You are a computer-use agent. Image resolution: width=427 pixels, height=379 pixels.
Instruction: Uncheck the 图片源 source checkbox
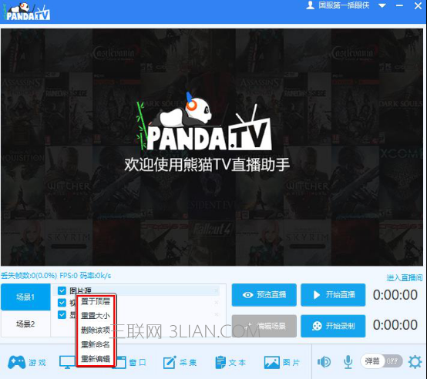click(x=62, y=290)
